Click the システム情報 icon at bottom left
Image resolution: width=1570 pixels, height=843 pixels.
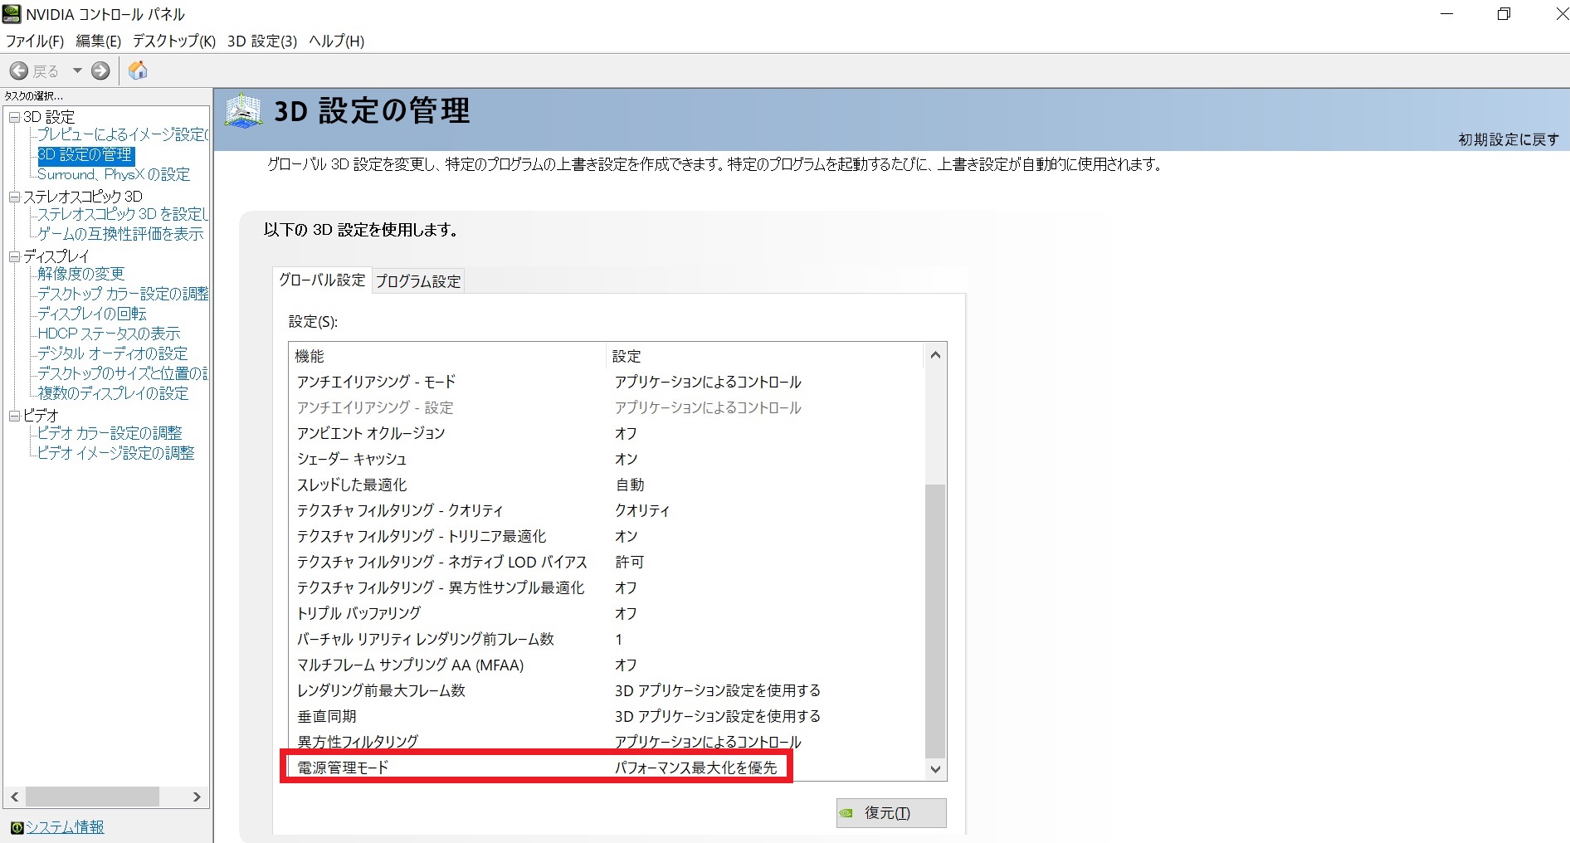[x=17, y=827]
